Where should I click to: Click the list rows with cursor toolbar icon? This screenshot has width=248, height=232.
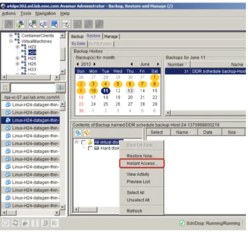(66, 24)
